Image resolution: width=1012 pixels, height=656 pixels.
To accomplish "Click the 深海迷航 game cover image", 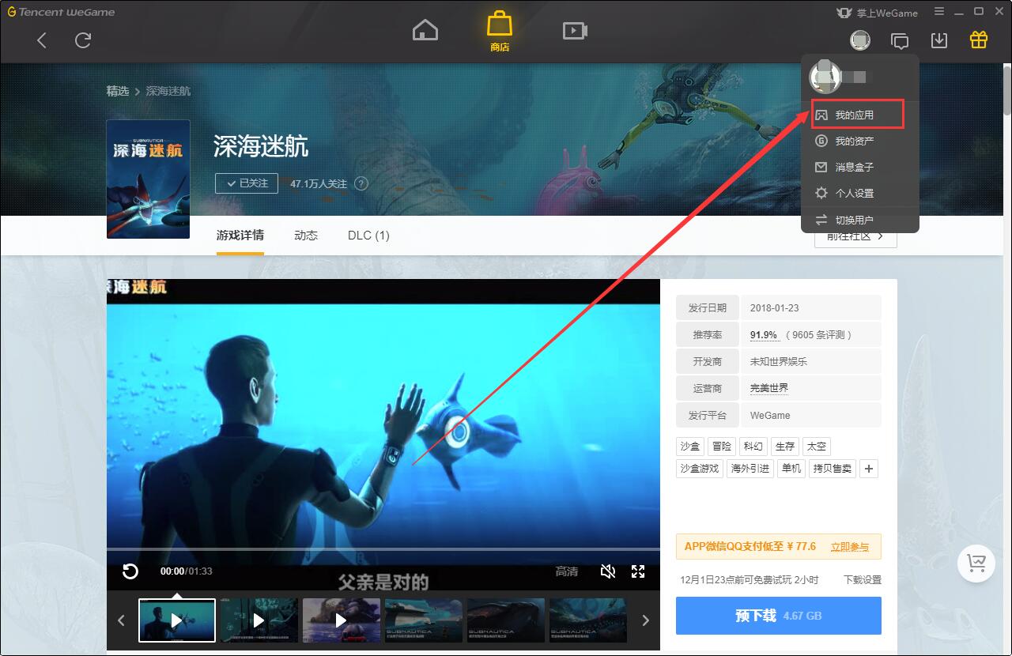I will click(x=148, y=179).
